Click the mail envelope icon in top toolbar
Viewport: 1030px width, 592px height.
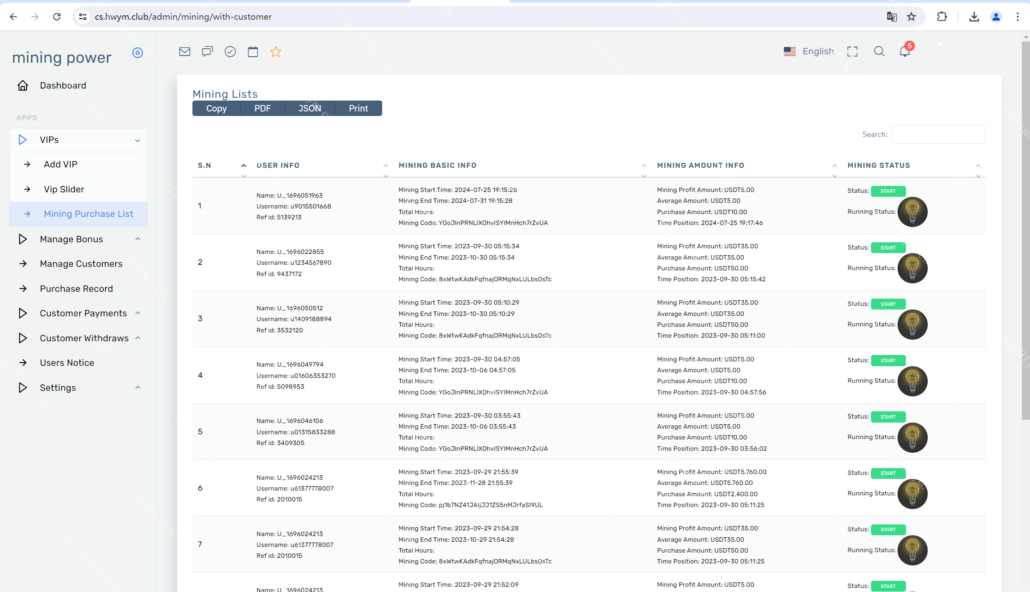tap(185, 52)
